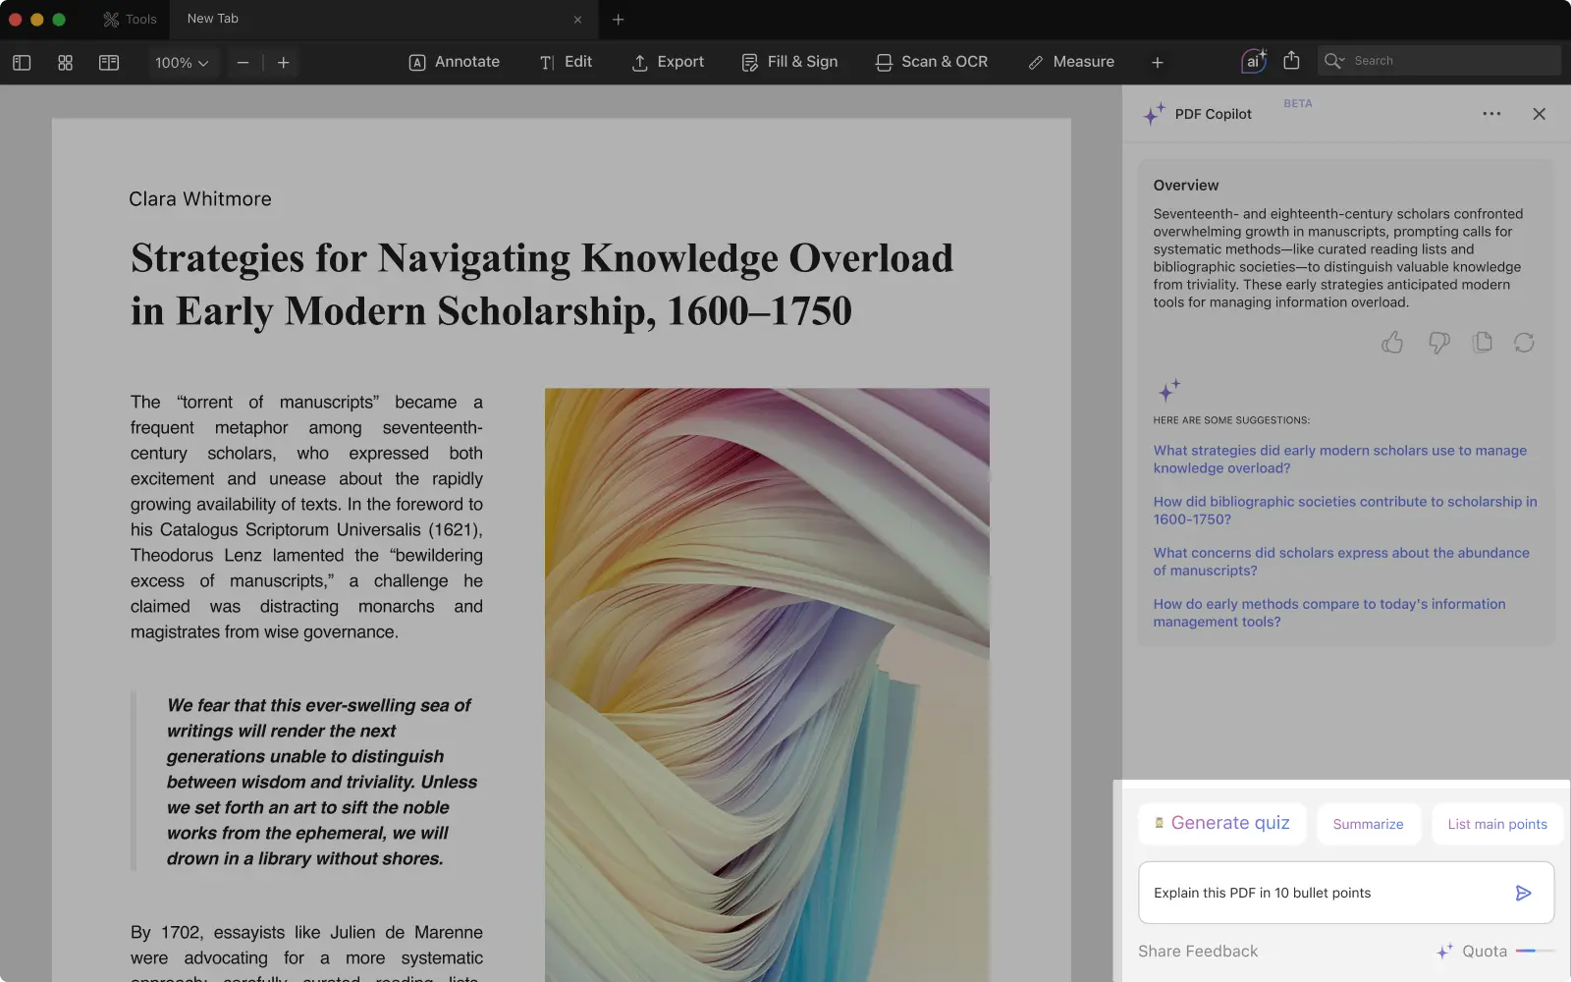This screenshot has width=1571, height=982.
Task: Regenerate the overview response
Action: click(1524, 343)
